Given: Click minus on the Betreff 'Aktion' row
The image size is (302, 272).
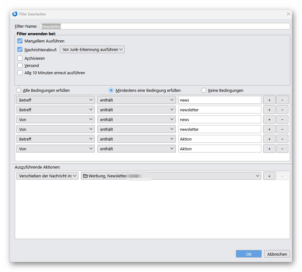Looking at the screenshot, I should pos(282,139).
